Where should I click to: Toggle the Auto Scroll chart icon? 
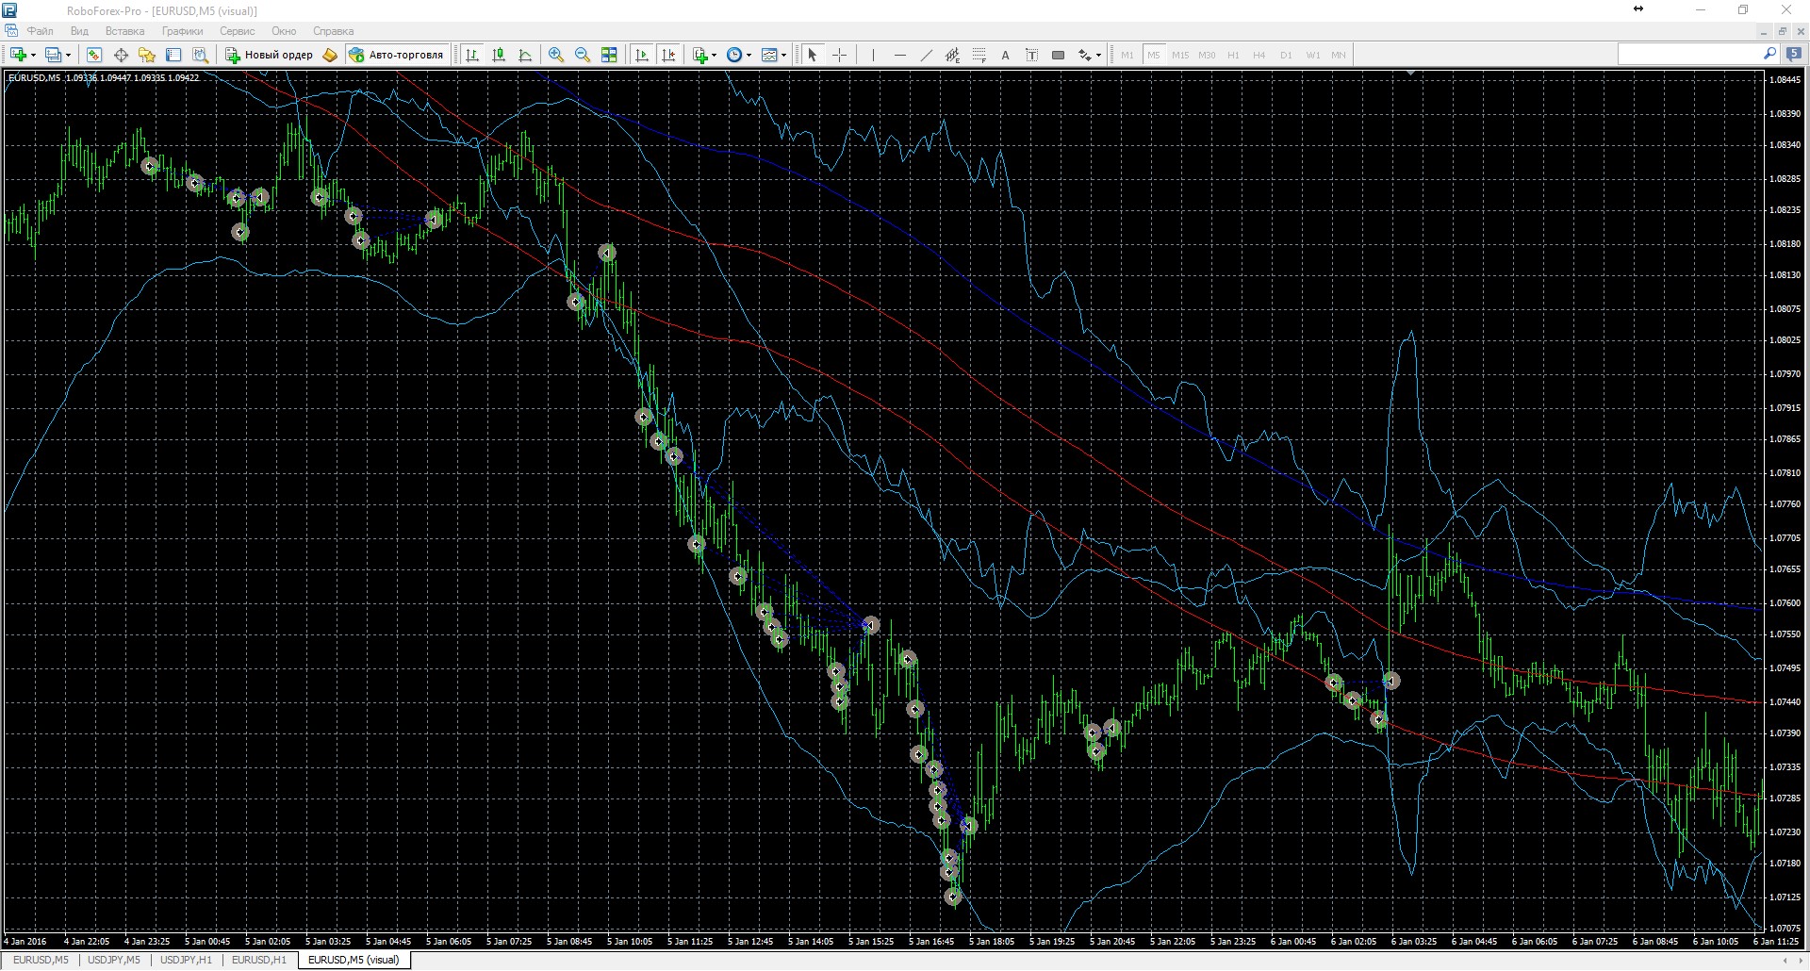click(642, 55)
